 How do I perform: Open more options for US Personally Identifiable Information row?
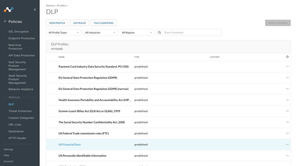(287, 156)
